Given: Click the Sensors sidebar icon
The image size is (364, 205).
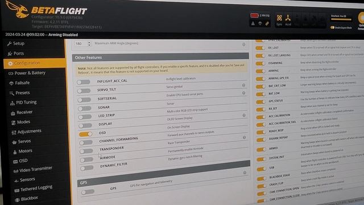Looking at the screenshot, I should click(16, 181).
